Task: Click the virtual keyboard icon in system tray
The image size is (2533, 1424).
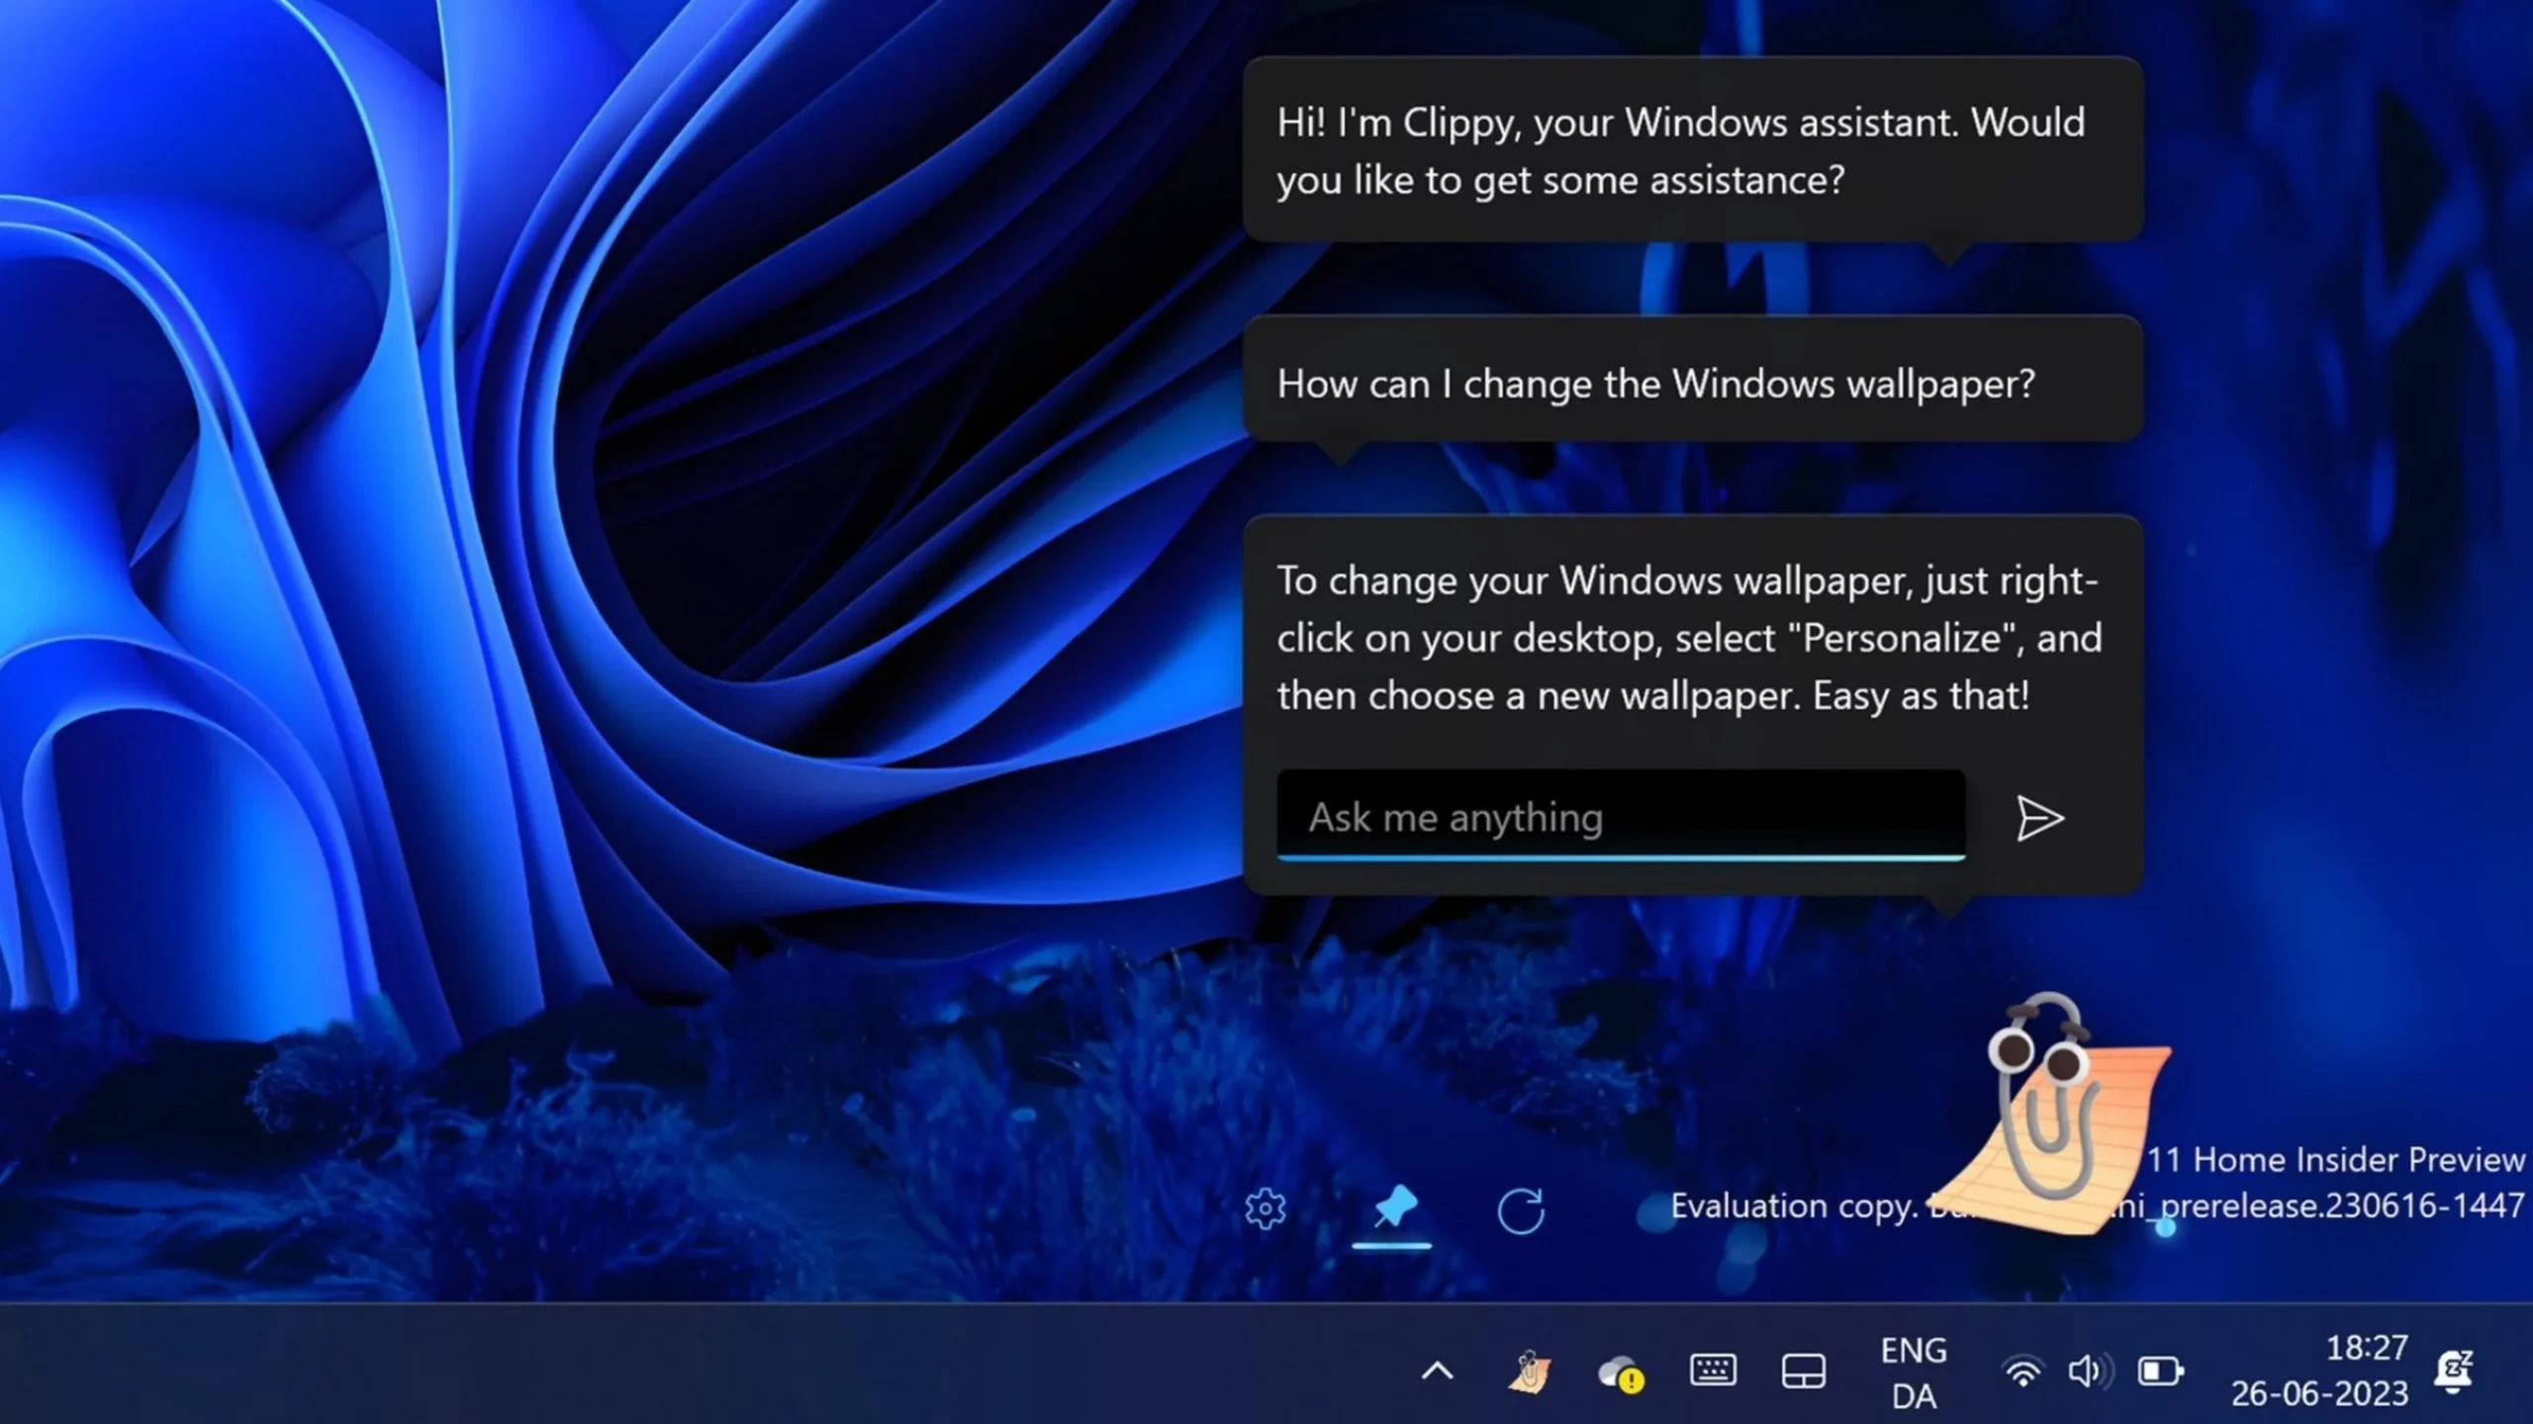Action: [1714, 1372]
